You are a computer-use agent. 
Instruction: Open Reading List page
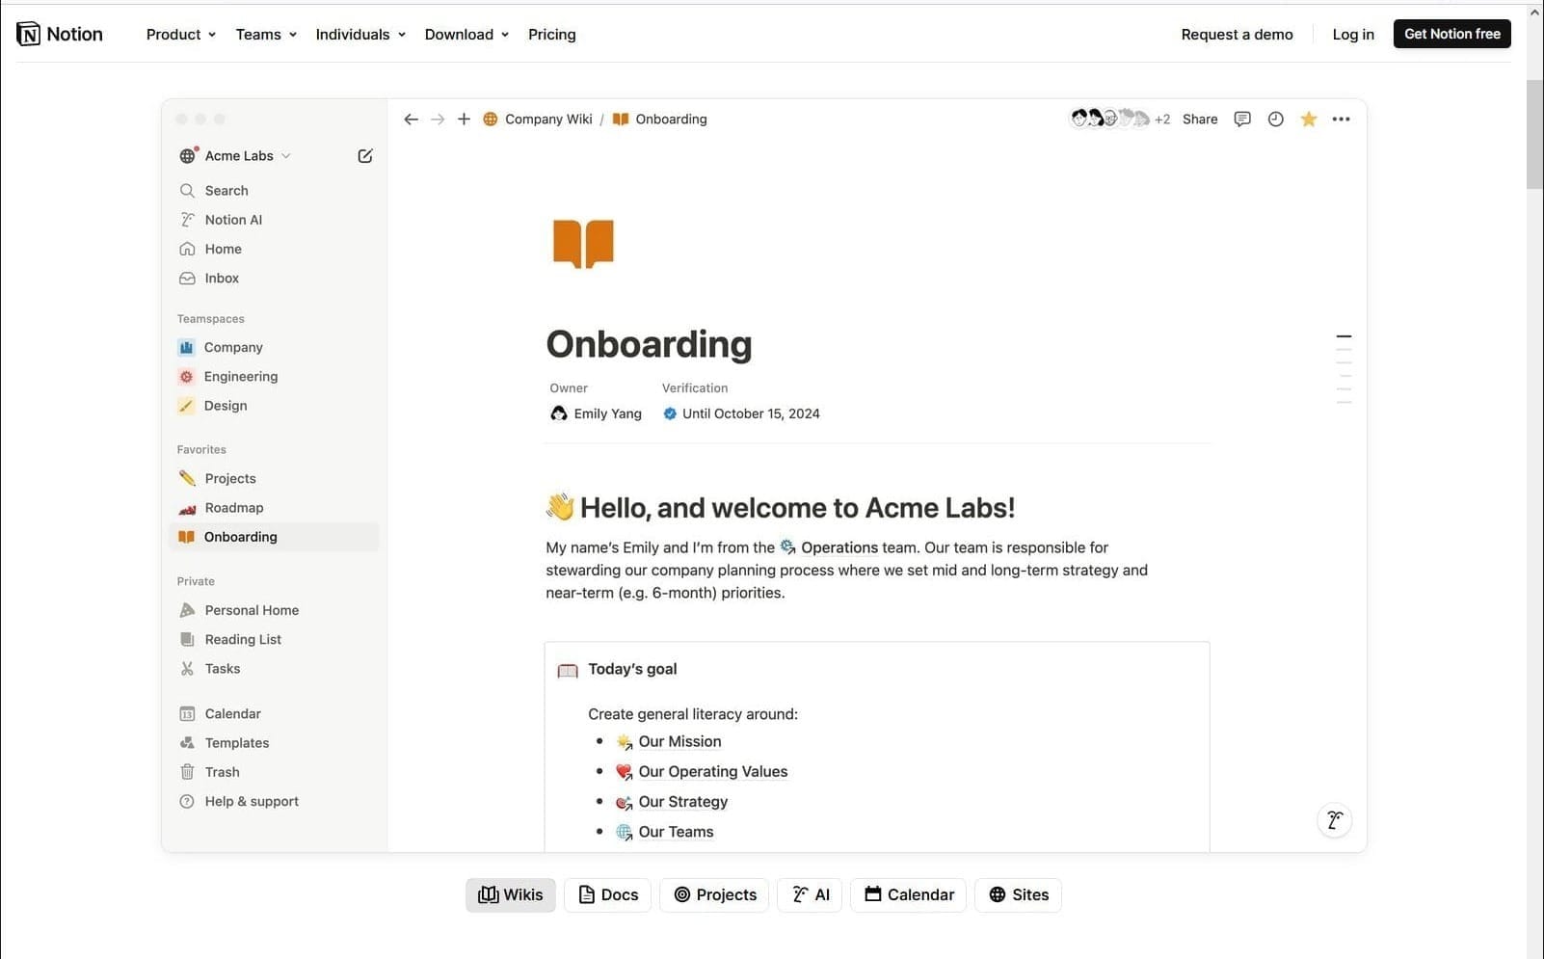click(x=275, y=639)
